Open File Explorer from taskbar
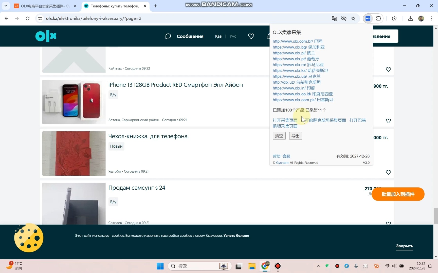Screen dimensions: 438x273 click(x=252, y=266)
